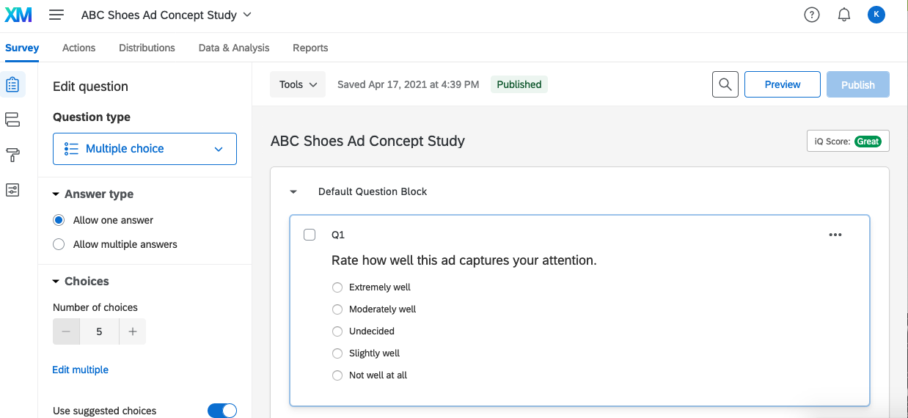
Task: Toggle the Use suggested choices switch
Action: (222, 411)
